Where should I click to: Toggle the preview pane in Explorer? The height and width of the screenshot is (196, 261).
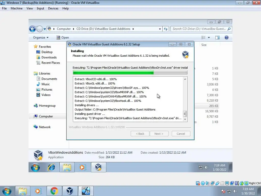217,38
